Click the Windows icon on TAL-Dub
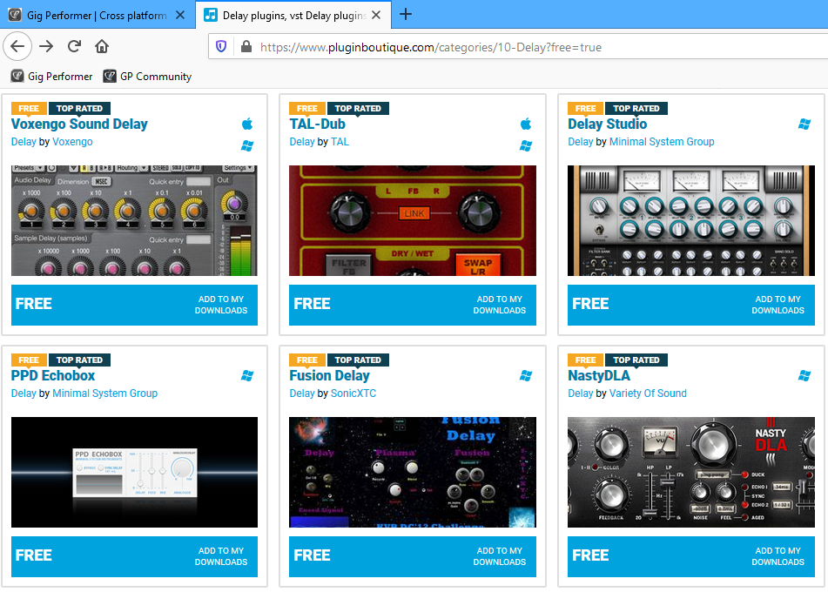 click(x=525, y=145)
